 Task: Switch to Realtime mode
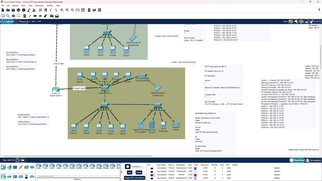pyautogui.click(x=297, y=160)
